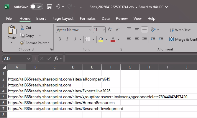Open the Review tab
The height and width of the screenshot is (118, 197).
click(x=122, y=19)
